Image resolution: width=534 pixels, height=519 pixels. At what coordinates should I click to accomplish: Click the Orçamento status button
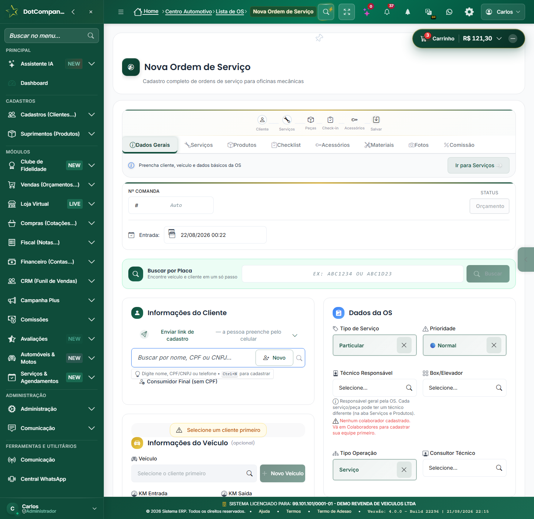point(489,206)
